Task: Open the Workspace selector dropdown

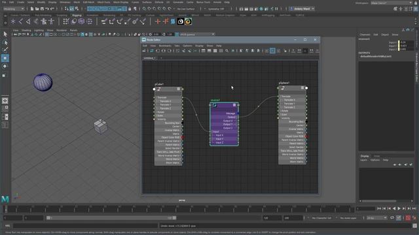Action: 392,3
